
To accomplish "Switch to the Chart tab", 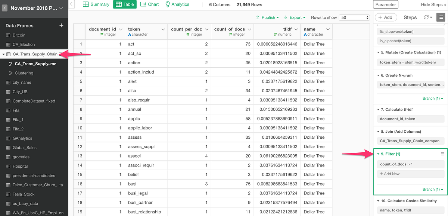I will pyautogui.click(x=149, y=4).
